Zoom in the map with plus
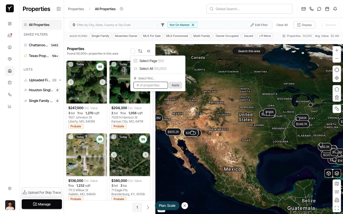The image size is (343, 214). pyautogui.click(x=337, y=50)
